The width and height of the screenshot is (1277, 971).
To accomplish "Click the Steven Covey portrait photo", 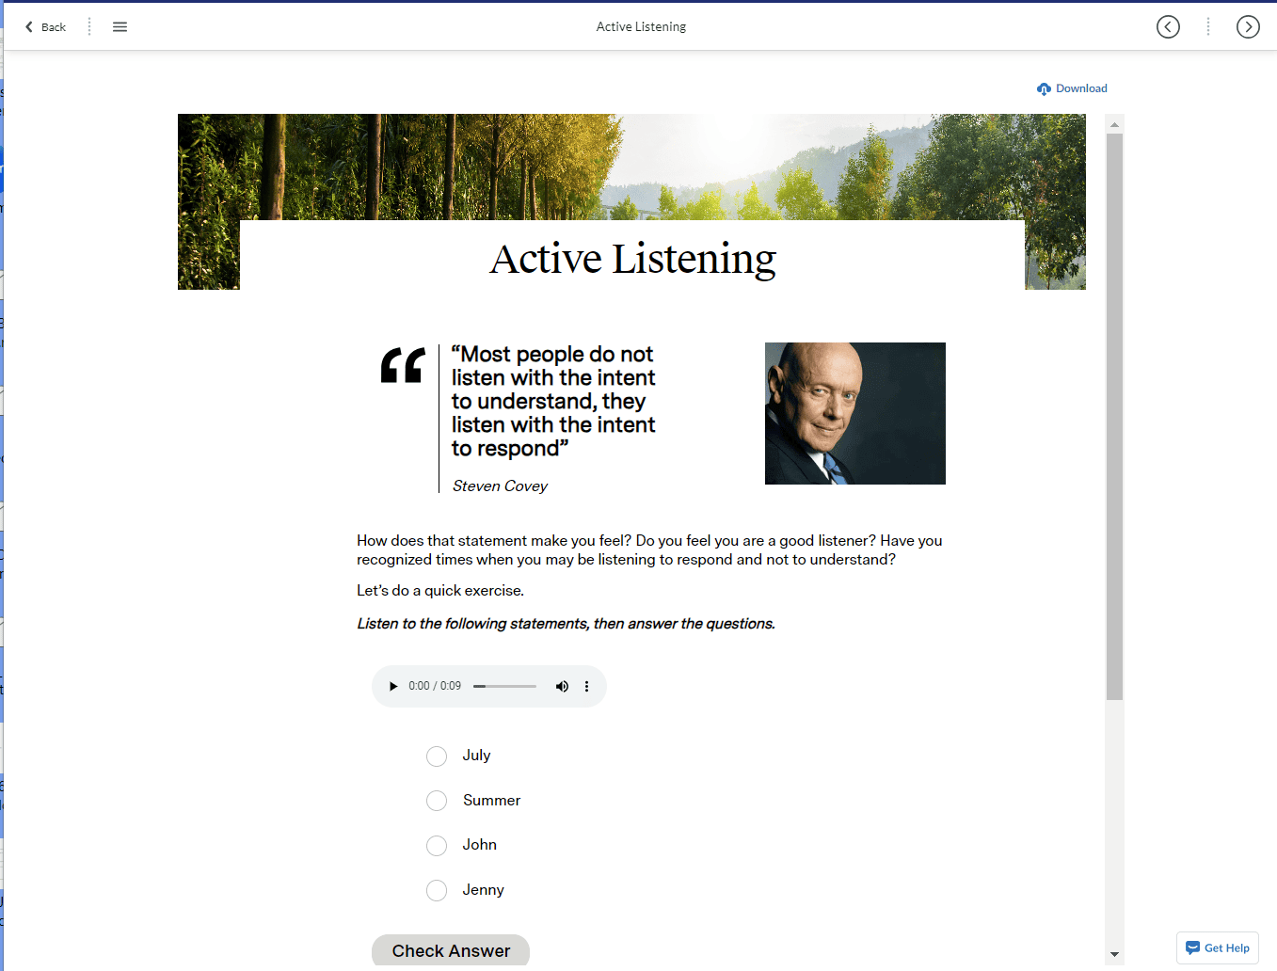I will [x=855, y=413].
